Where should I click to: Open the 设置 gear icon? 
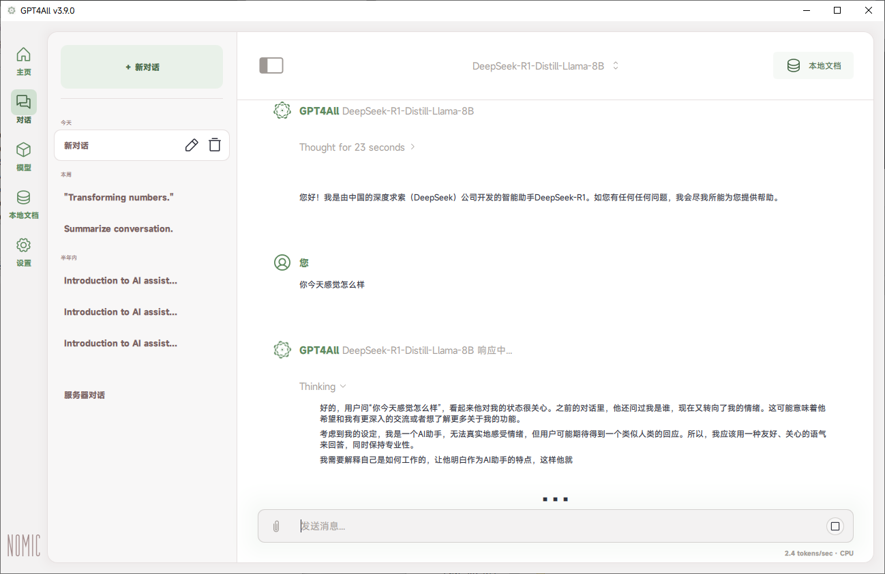click(23, 245)
